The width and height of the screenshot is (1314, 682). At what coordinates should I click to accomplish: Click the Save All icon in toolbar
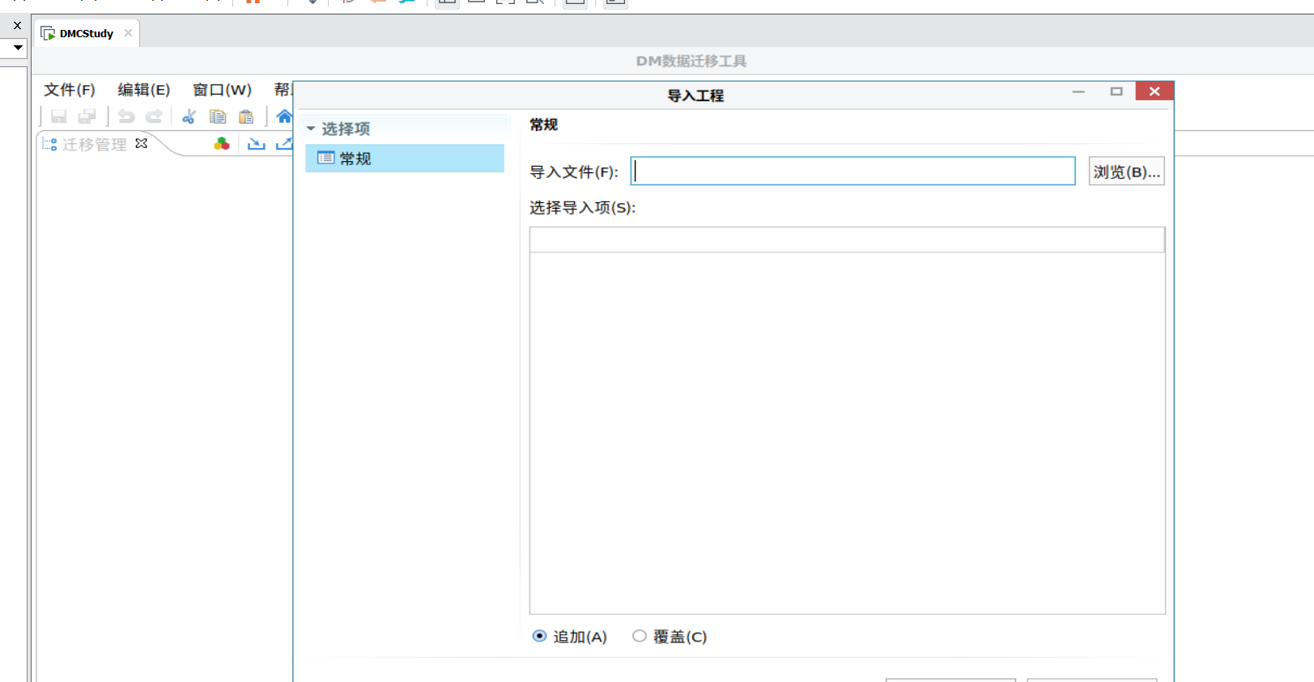(x=87, y=116)
